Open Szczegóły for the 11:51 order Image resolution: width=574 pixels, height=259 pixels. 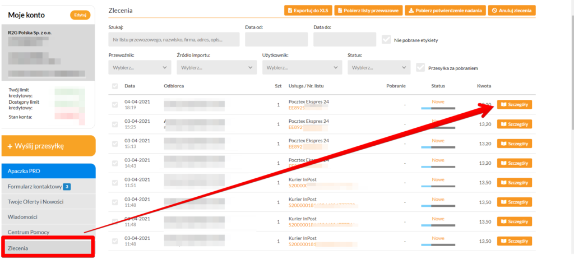tap(514, 182)
